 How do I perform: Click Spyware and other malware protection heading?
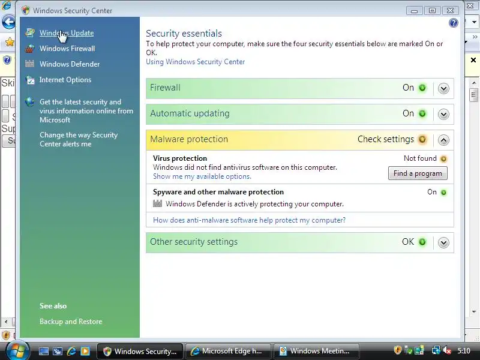click(218, 192)
